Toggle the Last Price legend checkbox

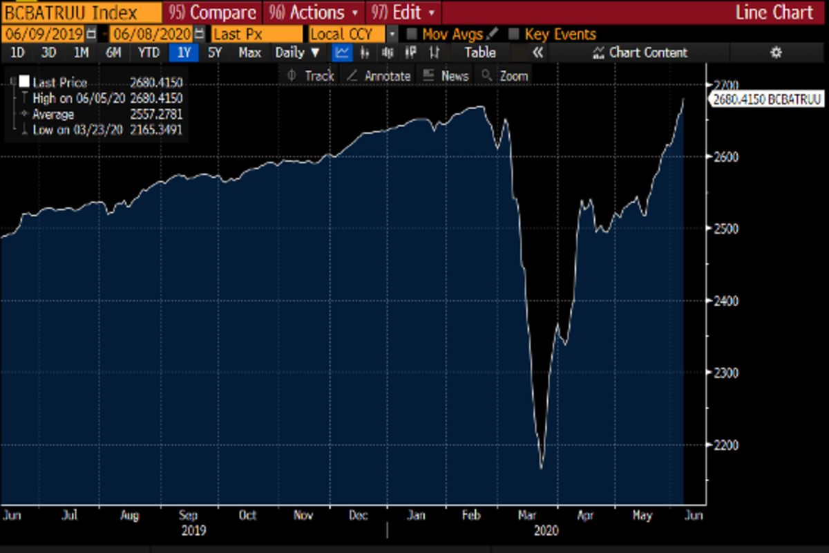click(x=24, y=82)
